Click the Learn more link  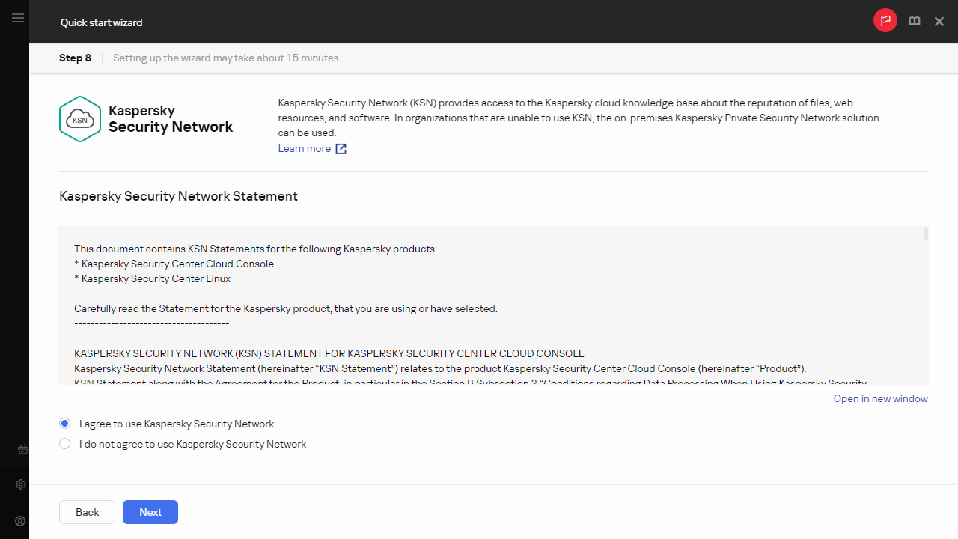[x=304, y=149]
